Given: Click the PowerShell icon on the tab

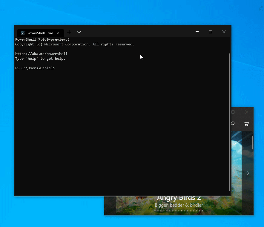Looking at the screenshot, I should (x=23, y=33).
